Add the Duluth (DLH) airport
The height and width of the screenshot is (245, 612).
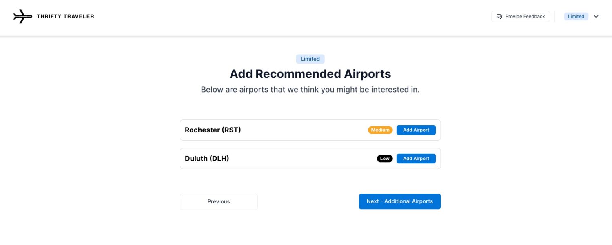tap(416, 158)
